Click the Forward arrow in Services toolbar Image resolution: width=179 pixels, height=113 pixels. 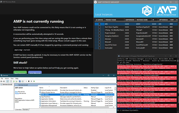[x=4, y=81]
